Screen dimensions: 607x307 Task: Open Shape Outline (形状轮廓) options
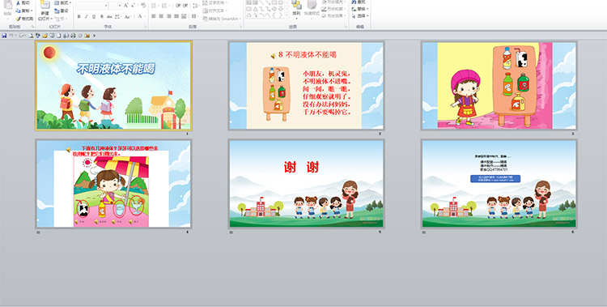coord(333,9)
